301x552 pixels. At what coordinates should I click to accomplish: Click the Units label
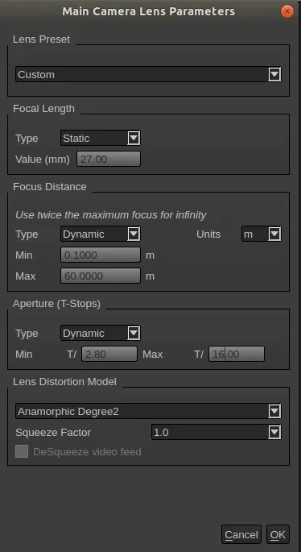coord(208,234)
